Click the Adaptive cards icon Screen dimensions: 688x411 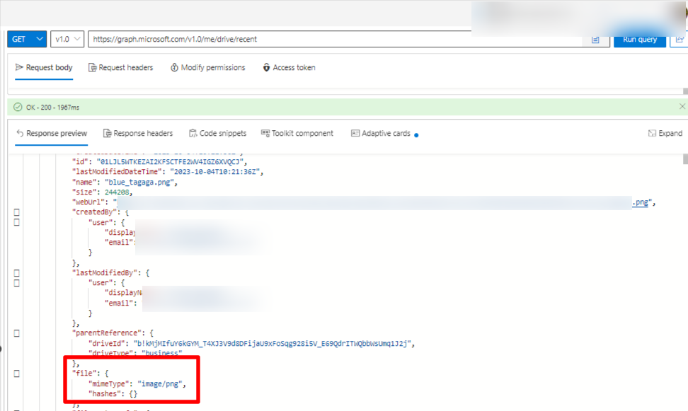(x=355, y=133)
